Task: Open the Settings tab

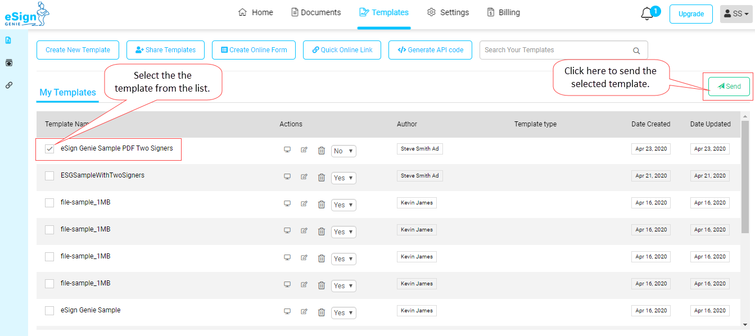Action: [448, 12]
